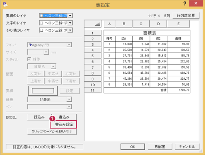Click the cell with value 185.78

pyautogui.click(x=179, y=56)
